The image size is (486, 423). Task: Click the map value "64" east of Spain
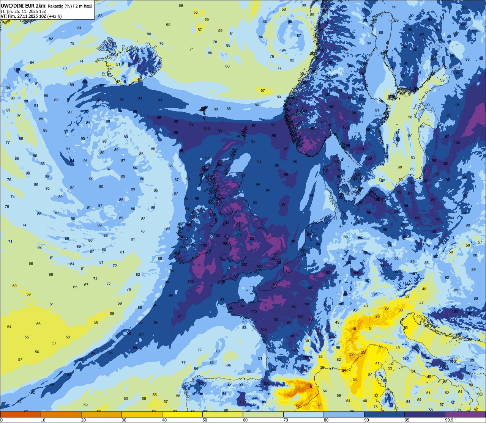pyautogui.click(x=325, y=391)
